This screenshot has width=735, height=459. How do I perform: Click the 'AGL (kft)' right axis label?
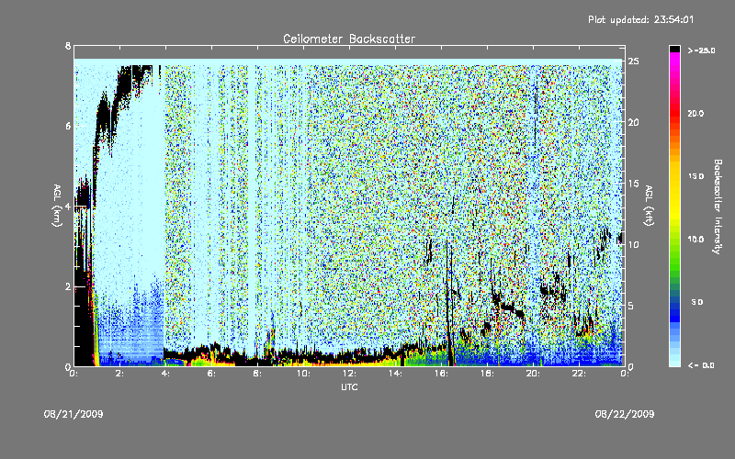[x=649, y=206]
